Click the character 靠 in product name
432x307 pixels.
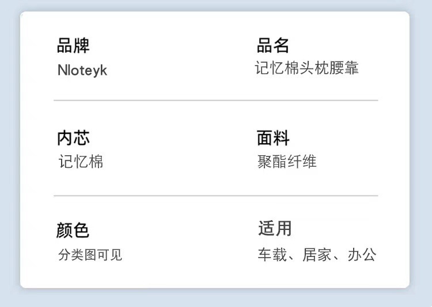pyautogui.click(x=351, y=68)
